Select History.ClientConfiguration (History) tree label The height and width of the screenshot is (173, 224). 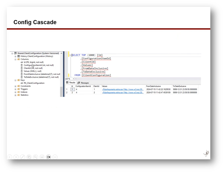coord(37,56)
